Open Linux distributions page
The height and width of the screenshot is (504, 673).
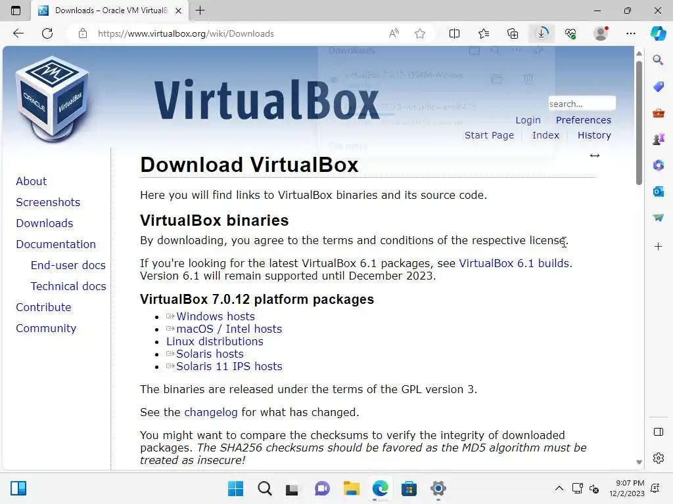[x=215, y=341]
